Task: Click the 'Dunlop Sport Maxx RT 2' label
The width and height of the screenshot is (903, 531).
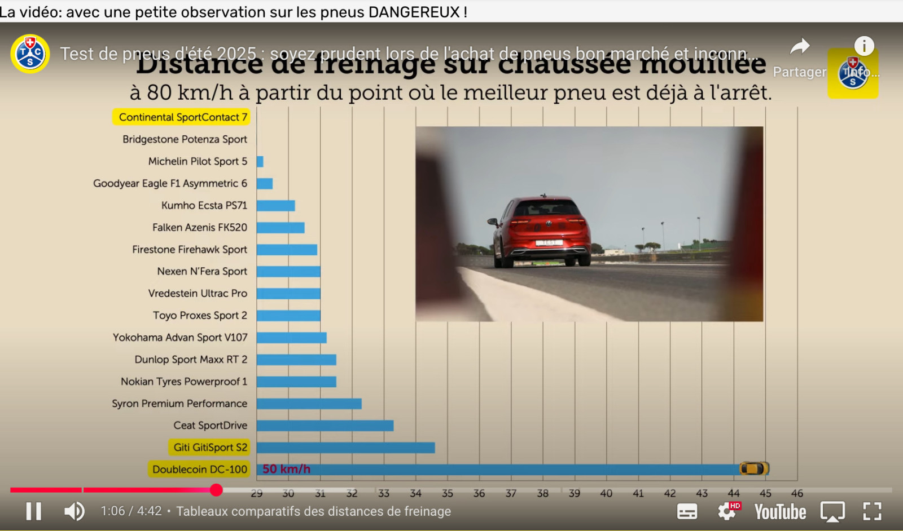Action: click(x=191, y=359)
